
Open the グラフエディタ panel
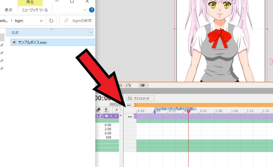pyautogui.click(x=140, y=98)
